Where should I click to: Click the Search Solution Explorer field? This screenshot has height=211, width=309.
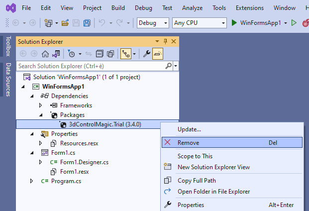coord(90,66)
